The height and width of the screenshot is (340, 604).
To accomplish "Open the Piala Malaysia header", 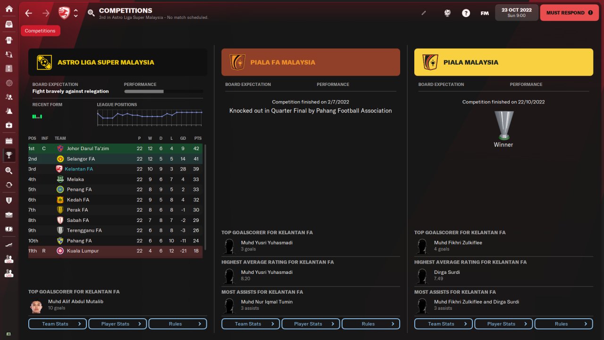I will 503,62.
